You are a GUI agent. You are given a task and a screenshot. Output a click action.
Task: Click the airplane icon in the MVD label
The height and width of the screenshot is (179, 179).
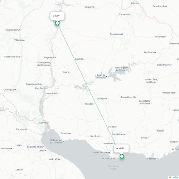click(x=117, y=148)
